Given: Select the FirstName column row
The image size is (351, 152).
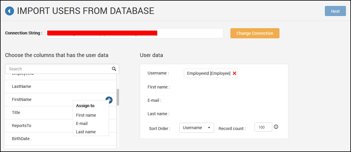Looking at the screenshot, I should (x=61, y=100).
